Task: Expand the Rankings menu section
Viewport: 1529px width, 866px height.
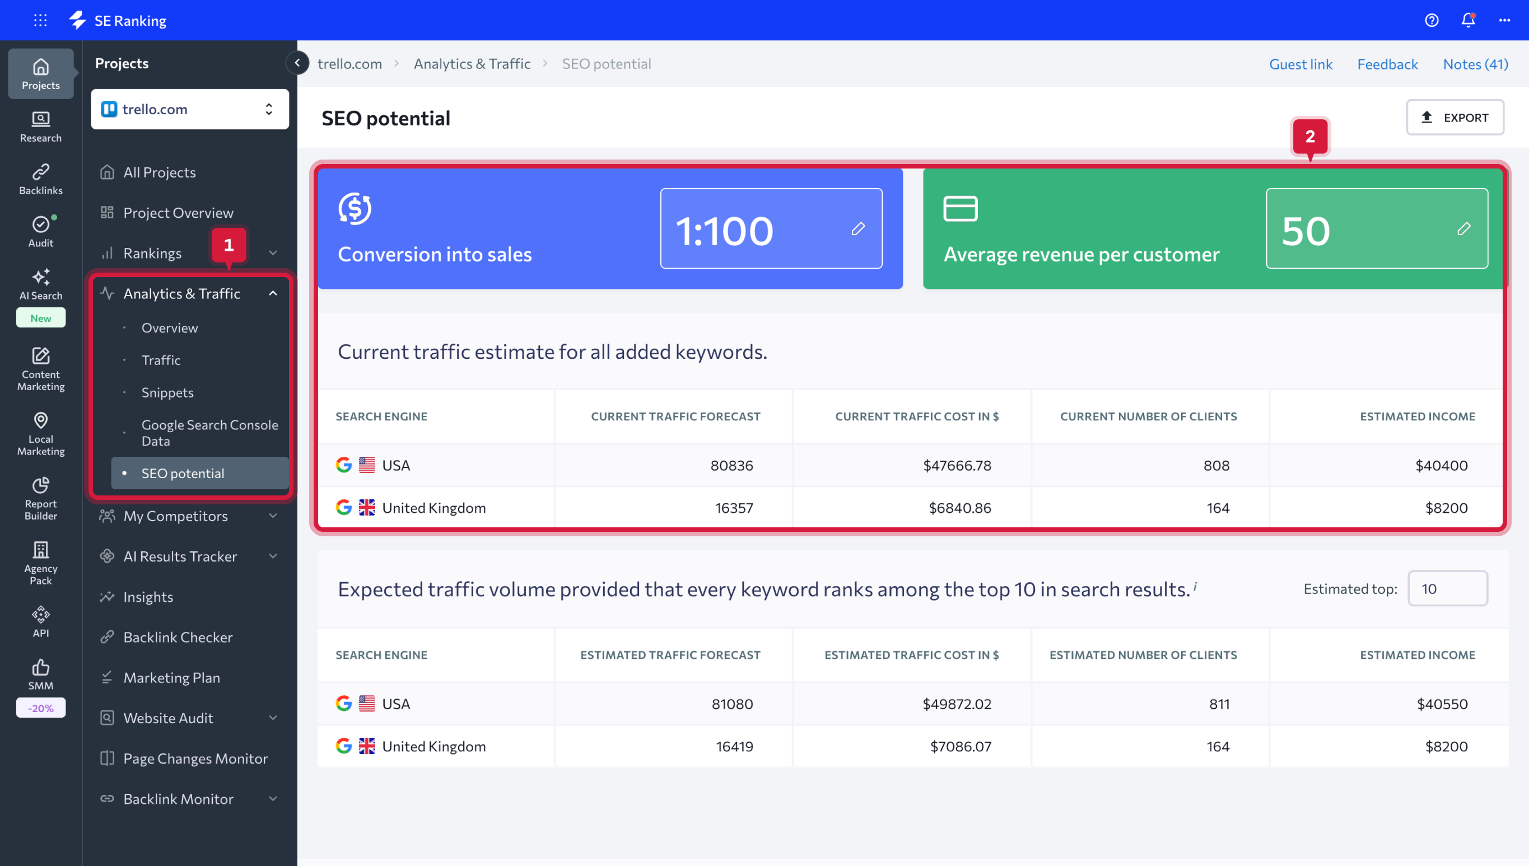Action: [273, 254]
